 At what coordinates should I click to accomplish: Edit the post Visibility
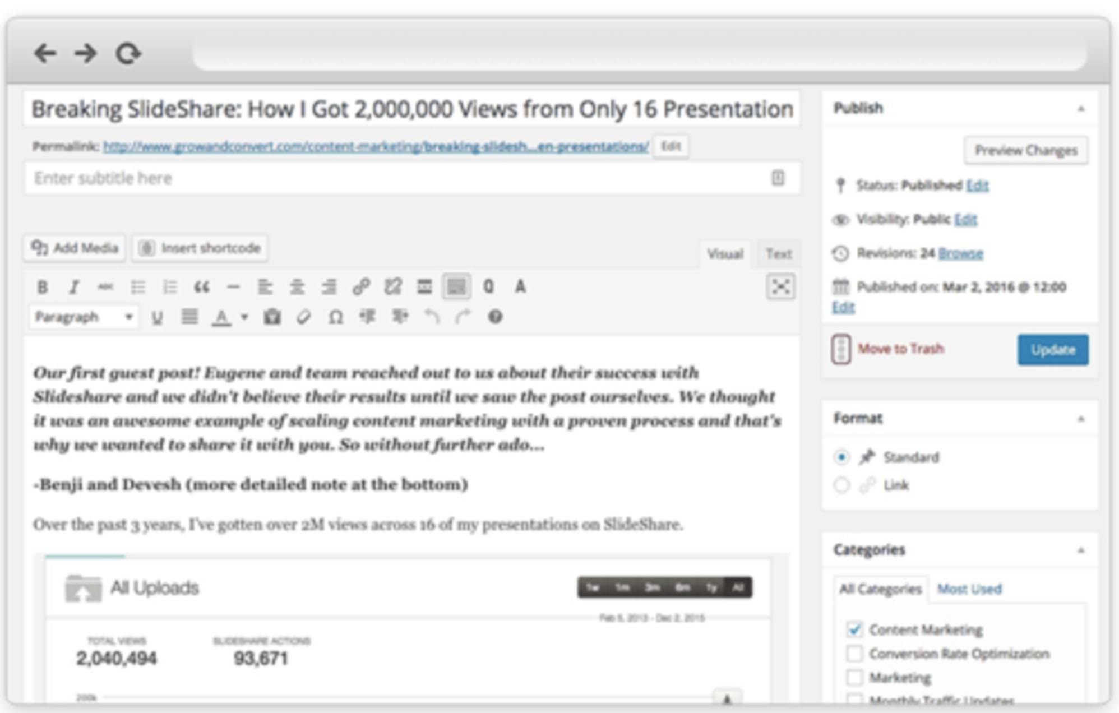click(x=965, y=219)
